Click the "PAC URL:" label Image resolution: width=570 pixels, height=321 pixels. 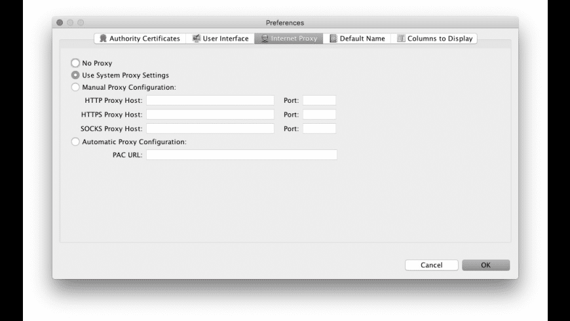(127, 155)
